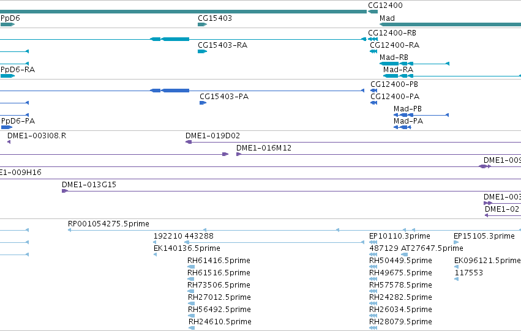
Task: Click the CG15403-PA protein glyph
Action: (203, 103)
